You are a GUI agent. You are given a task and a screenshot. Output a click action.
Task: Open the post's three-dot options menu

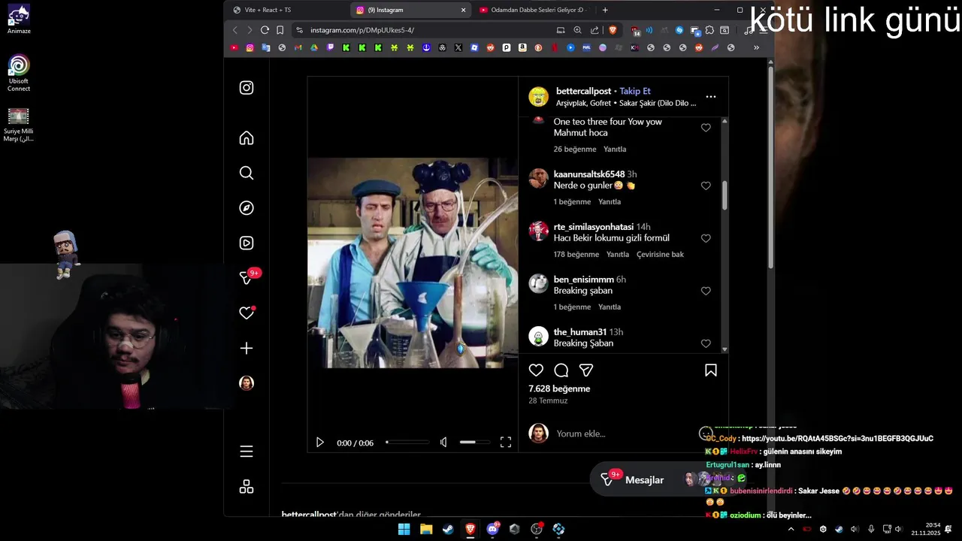[711, 97]
